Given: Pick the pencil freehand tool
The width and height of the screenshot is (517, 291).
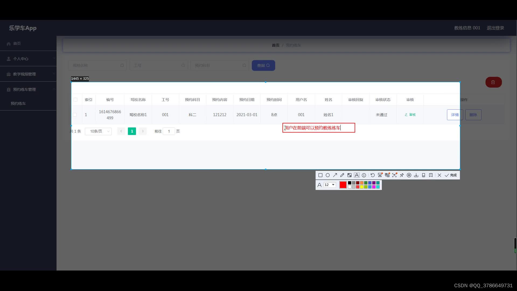Looking at the screenshot, I should [342, 175].
